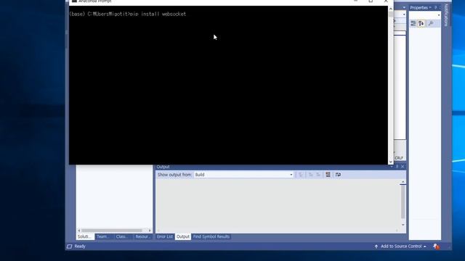Go to previous message icon in Output toolbar
Viewport: 465px width, 261px height.
(311, 175)
